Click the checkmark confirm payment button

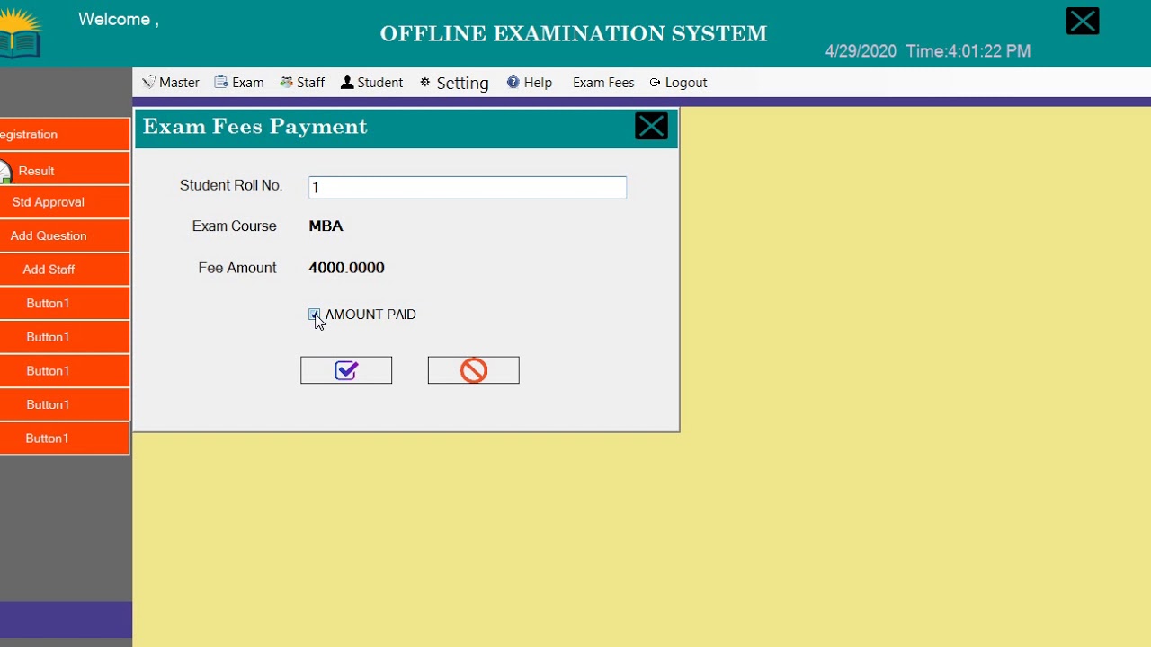pos(346,370)
